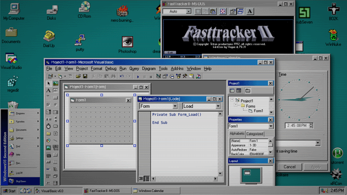Image resolution: width=347 pixels, height=195 pixels.
Task: Click the properties list scrollbar down arrow
Action: 270,152
